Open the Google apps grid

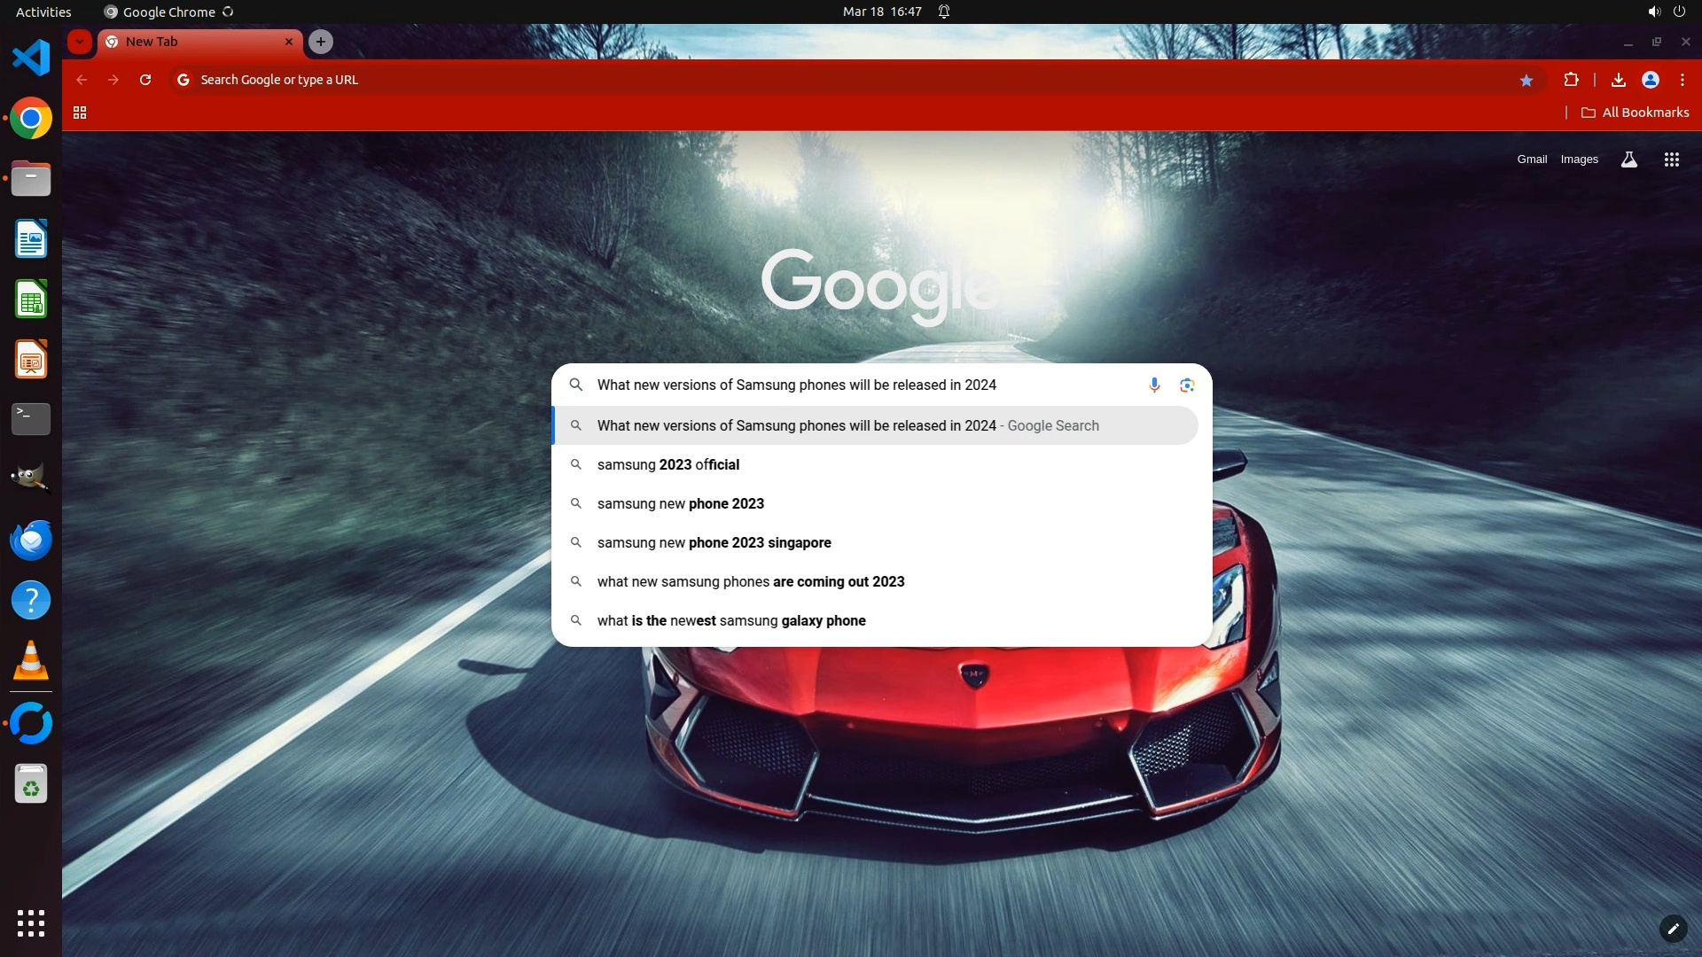pos(1671,159)
